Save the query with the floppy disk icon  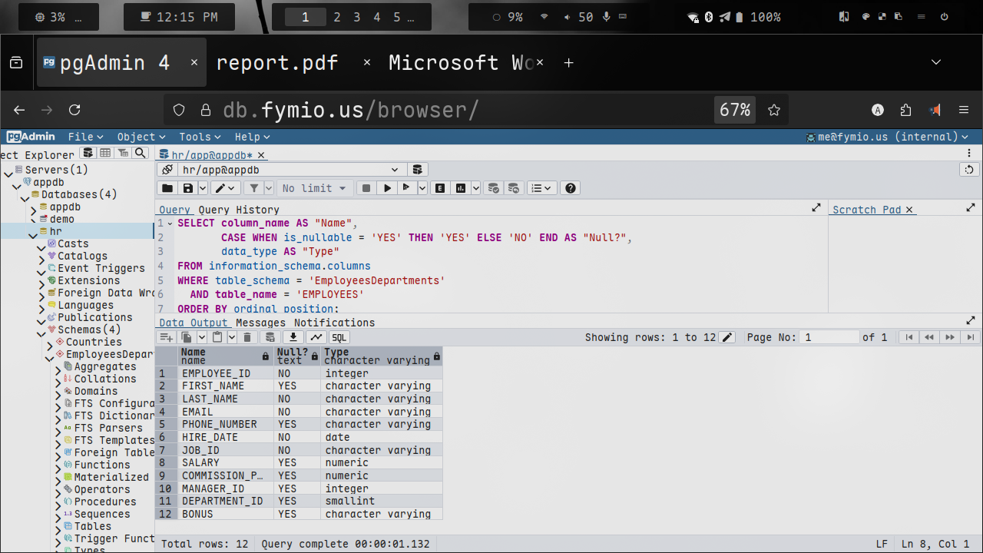(x=187, y=188)
